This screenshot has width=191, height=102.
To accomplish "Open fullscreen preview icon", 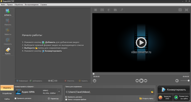I will 186,10.
